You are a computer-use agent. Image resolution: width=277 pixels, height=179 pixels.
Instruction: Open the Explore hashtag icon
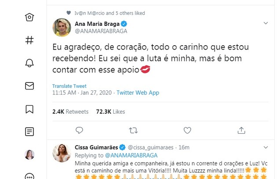click(x=29, y=40)
